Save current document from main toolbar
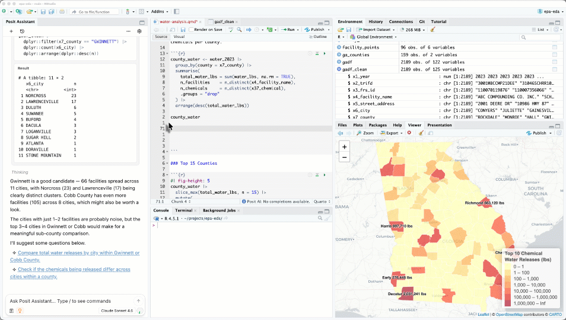The height and width of the screenshot is (320, 566). click(43, 11)
